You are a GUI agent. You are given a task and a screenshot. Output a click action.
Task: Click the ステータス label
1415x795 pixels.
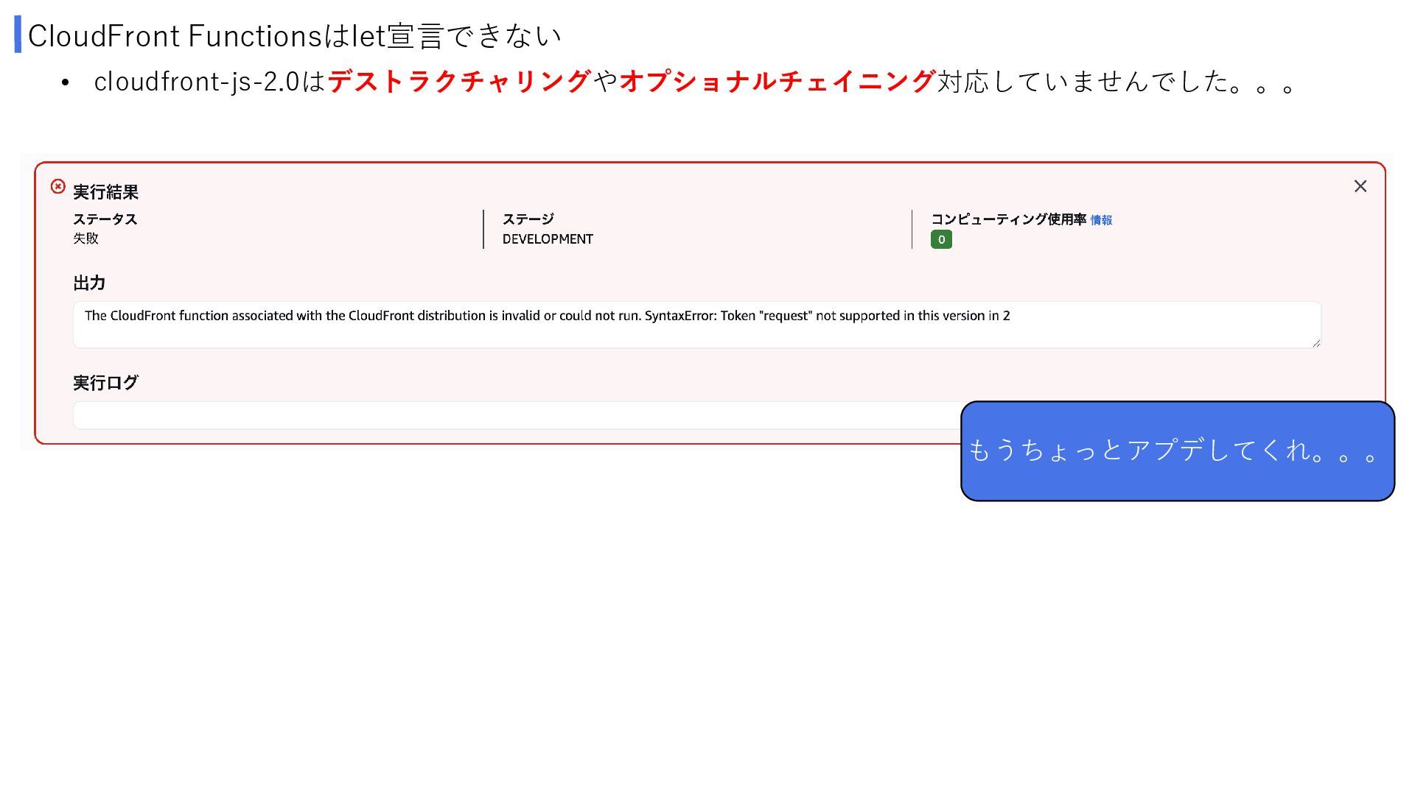click(105, 219)
